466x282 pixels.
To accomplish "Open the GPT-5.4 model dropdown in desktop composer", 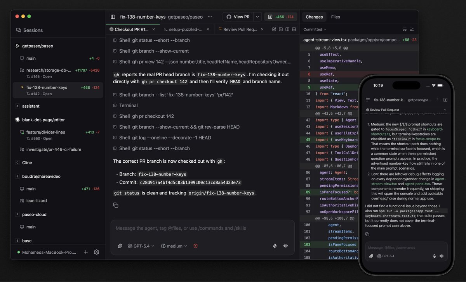I will pos(141,246).
